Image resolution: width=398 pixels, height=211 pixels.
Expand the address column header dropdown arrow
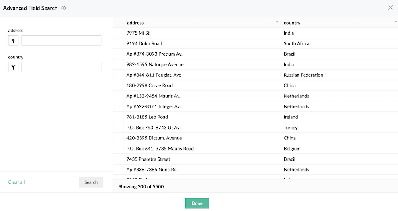pos(277,22)
